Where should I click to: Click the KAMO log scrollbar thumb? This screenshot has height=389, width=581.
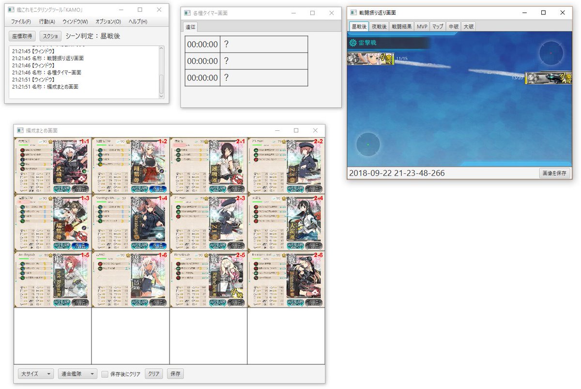click(x=161, y=84)
